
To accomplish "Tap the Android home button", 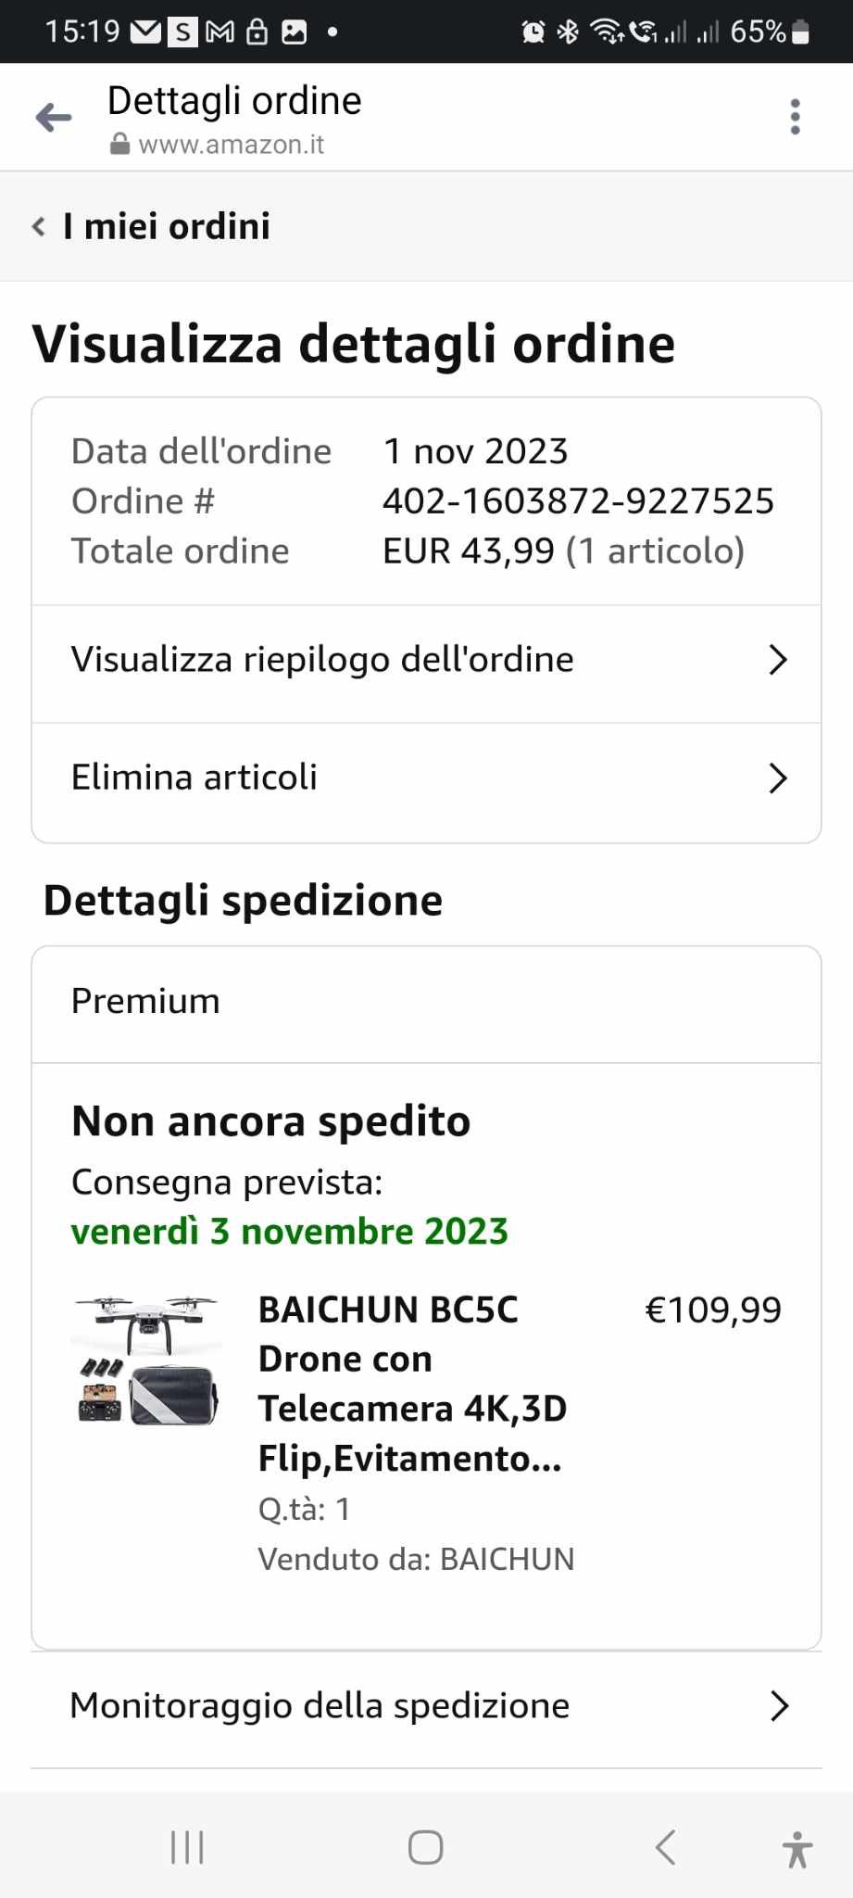I will (x=425, y=1847).
